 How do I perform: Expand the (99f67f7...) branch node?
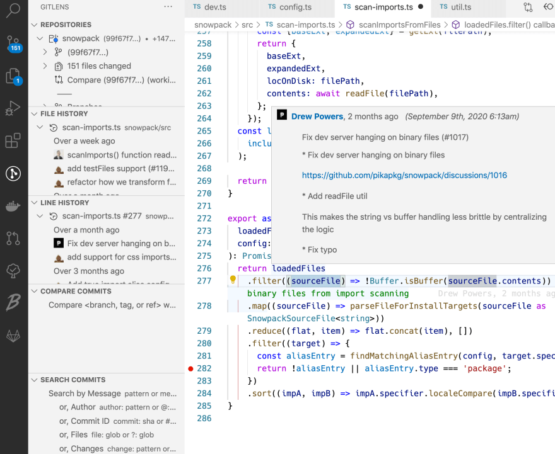point(45,52)
